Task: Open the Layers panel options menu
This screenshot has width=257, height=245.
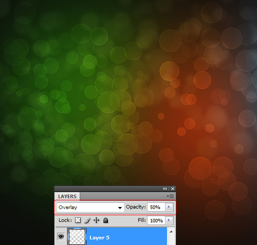Action: coord(170,196)
